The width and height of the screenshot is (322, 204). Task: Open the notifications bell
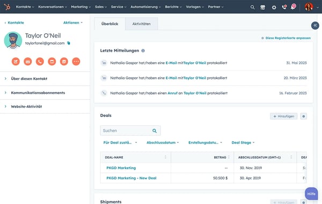point(293,7)
